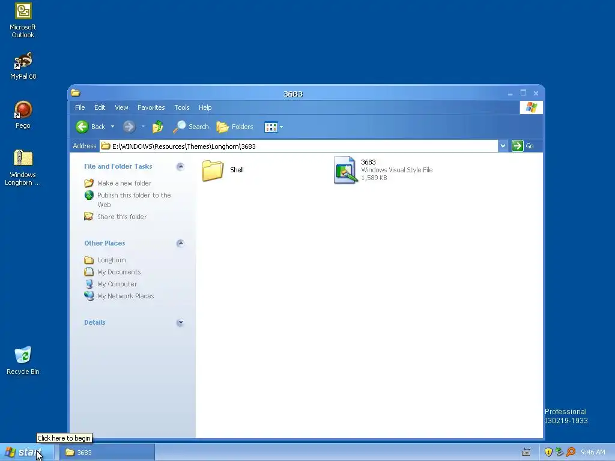Click the File and Folder Tasks header

[118, 167]
